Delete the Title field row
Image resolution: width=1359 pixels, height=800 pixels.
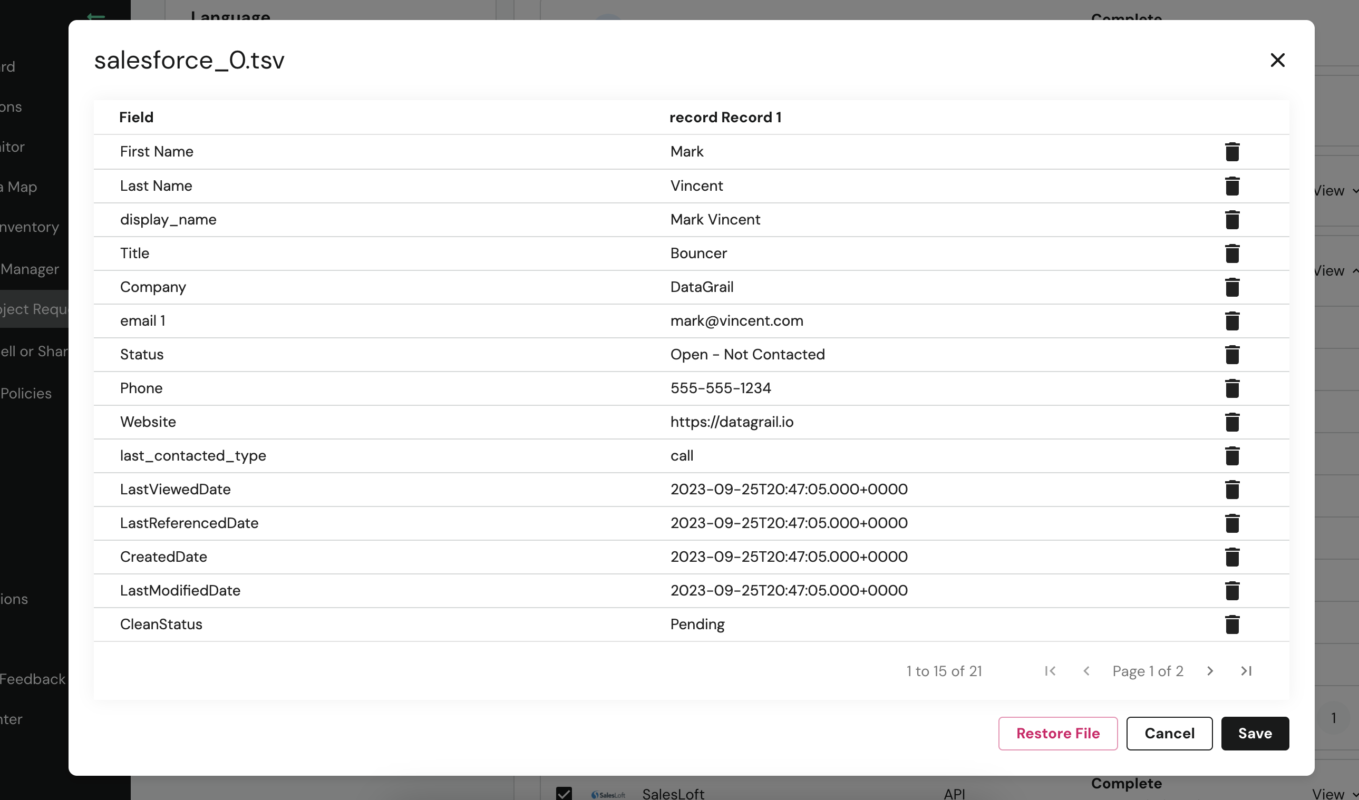click(1232, 253)
